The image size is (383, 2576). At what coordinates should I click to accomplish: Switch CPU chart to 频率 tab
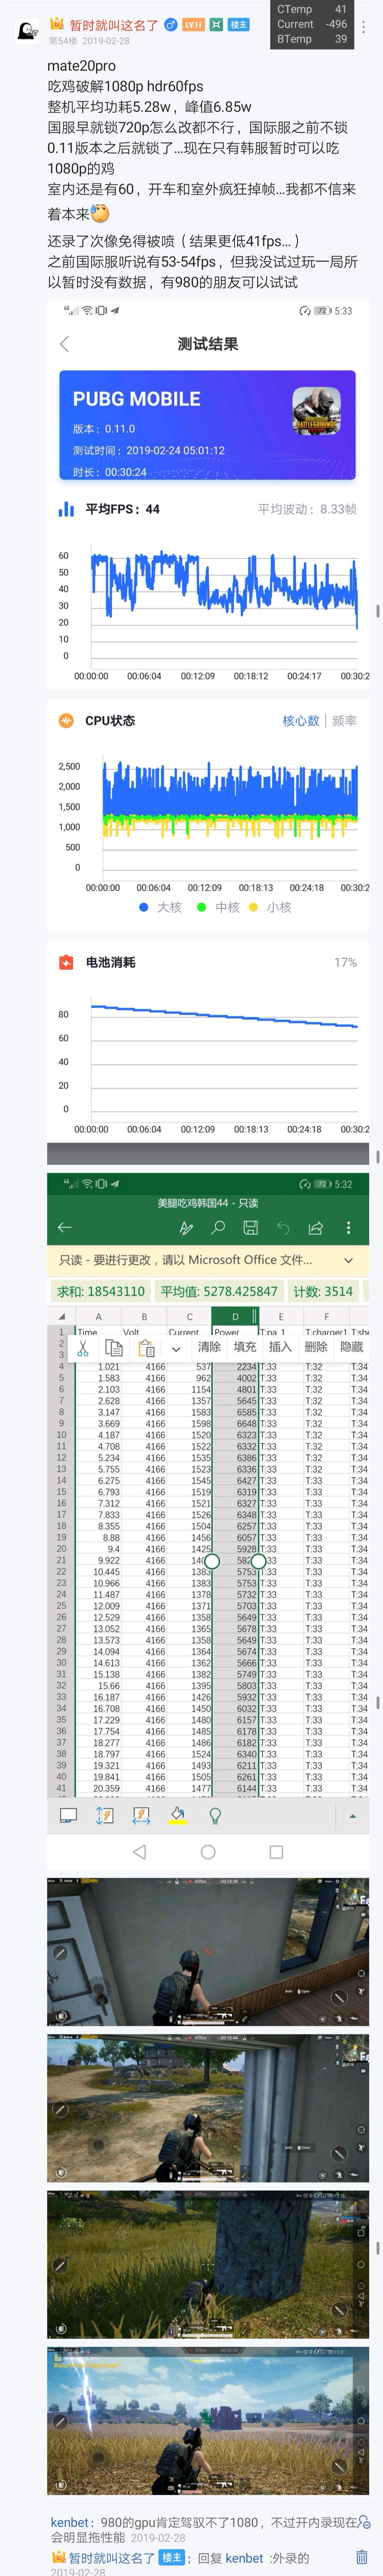tap(344, 721)
